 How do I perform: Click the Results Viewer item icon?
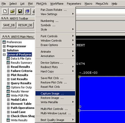click(x=8, y=91)
